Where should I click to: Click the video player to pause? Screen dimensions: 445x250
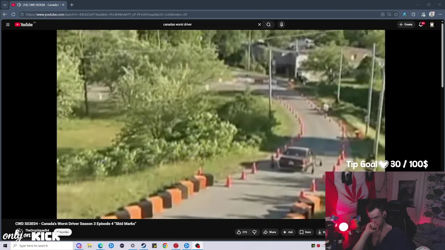click(x=221, y=124)
